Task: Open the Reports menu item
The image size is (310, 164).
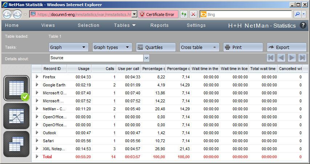Action: pyautogui.click(x=160, y=25)
